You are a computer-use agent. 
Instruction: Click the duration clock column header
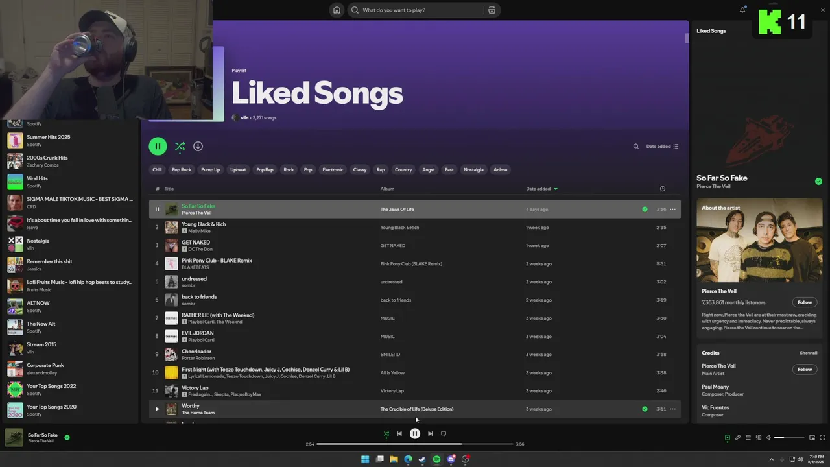(662, 189)
